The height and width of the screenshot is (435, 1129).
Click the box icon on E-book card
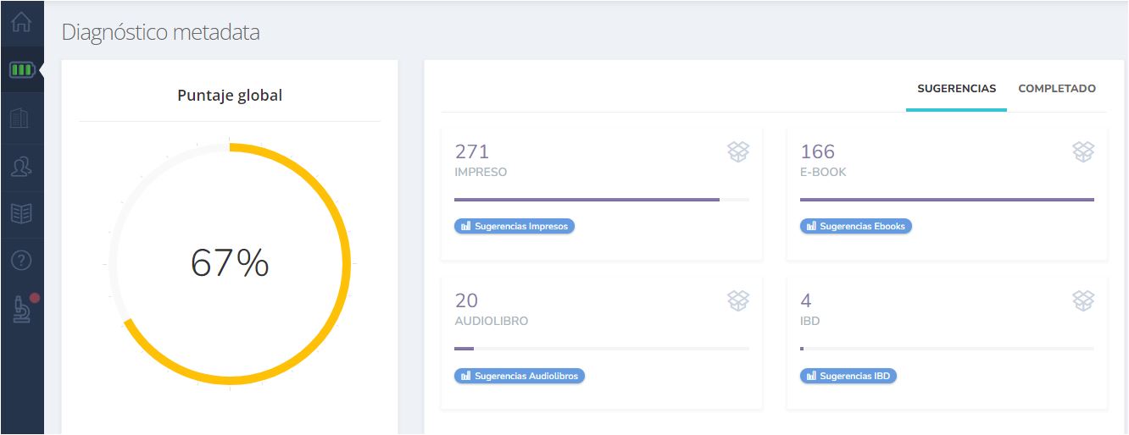coord(1083,152)
